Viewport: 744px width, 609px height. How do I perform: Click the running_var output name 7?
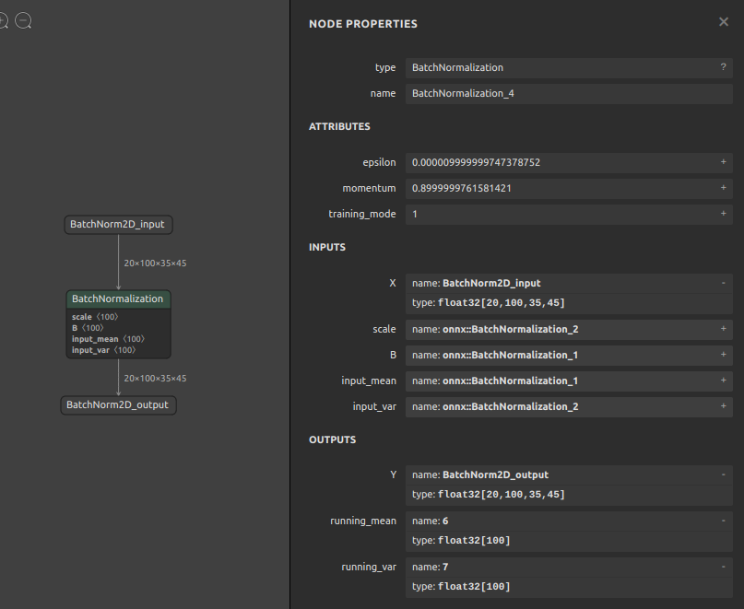point(445,567)
